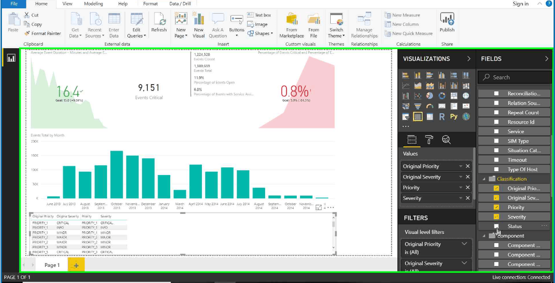Screen dimensions: 555x283
Task: Select the stacked bar chart visual
Action: point(406,75)
